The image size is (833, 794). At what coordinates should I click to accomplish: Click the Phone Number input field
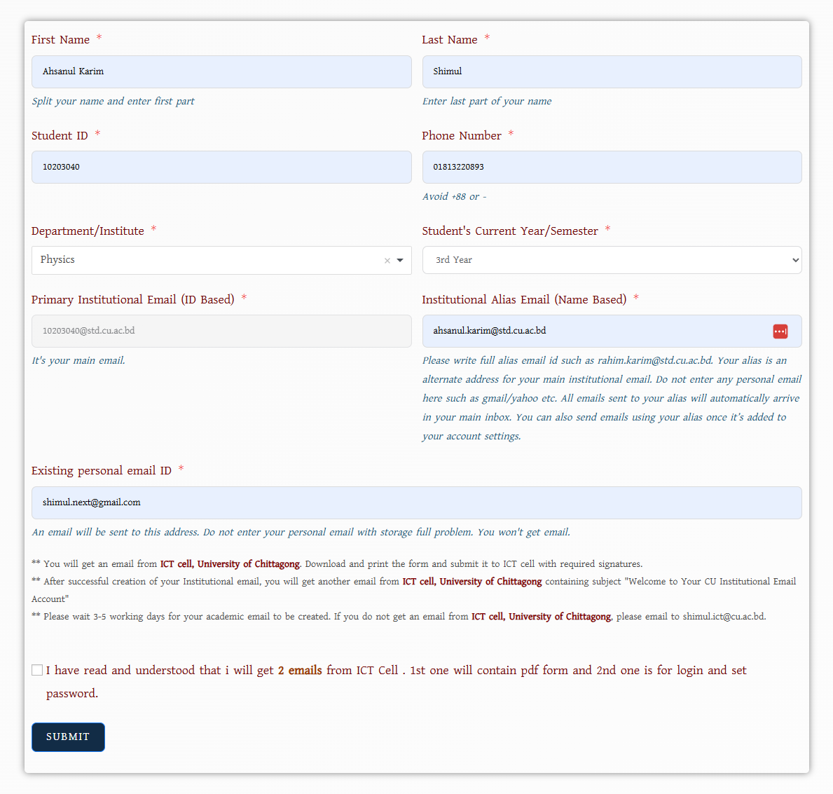tap(612, 167)
